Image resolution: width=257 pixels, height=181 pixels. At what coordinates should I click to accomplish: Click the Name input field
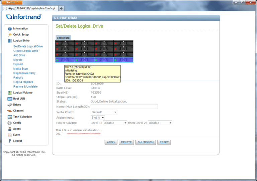[124, 107]
